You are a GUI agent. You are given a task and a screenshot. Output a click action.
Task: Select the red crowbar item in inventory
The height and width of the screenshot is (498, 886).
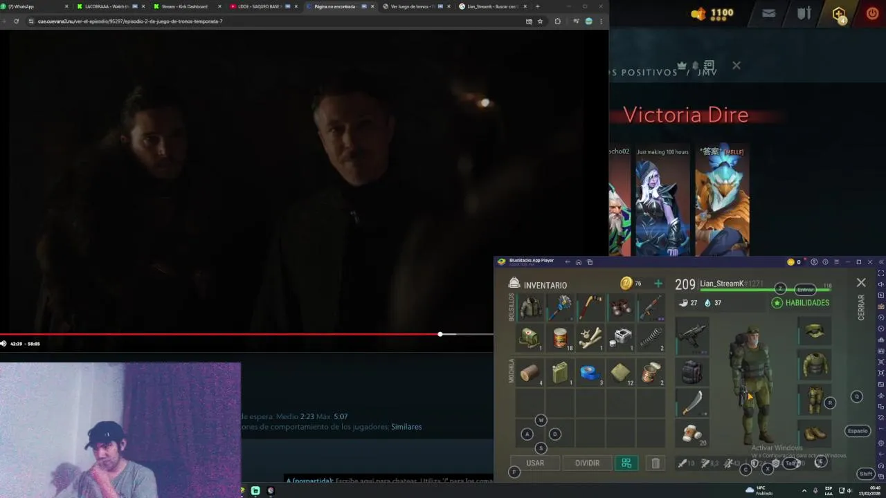(590, 307)
